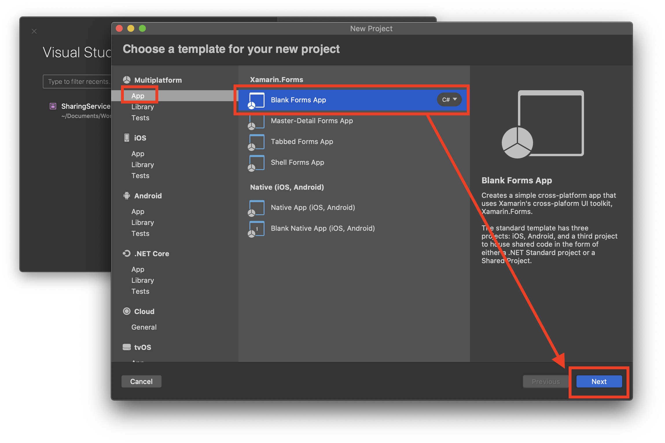Choose App under Multiplatform
The width and height of the screenshot is (665, 443).
click(x=138, y=96)
